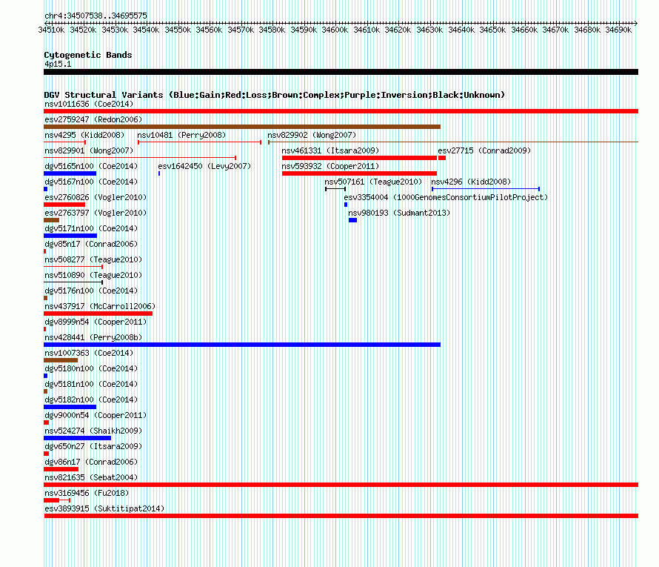Open variant nsv437917 (McCarroll2006) label
The image size is (659, 567).
pos(100,306)
